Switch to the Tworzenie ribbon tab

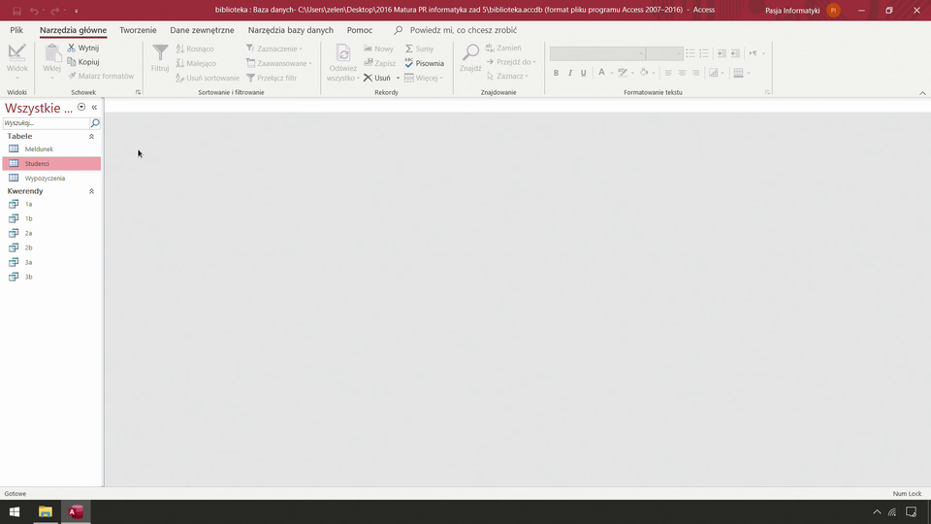pyautogui.click(x=138, y=30)
